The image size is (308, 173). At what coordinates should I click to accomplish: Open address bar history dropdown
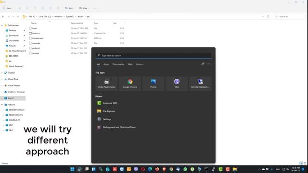point(263,17)
